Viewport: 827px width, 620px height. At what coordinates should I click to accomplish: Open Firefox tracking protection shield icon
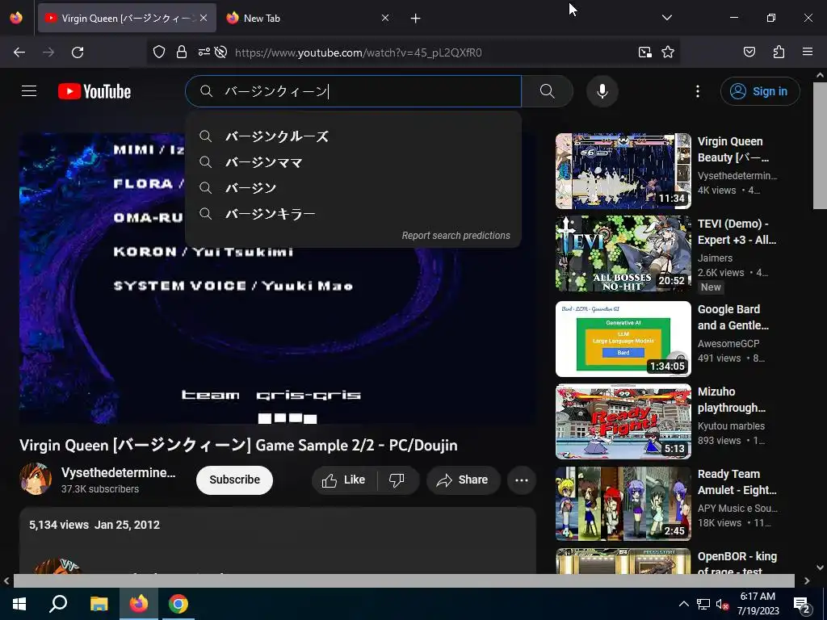click(x=159, y=52)
